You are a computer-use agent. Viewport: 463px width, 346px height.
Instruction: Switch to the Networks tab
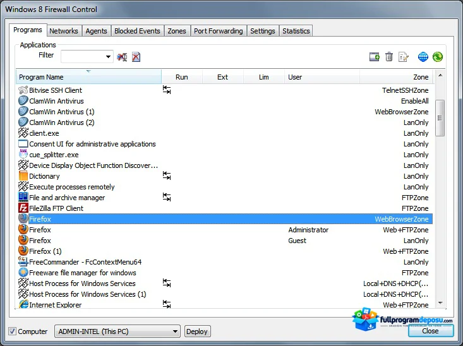[x=64, y=31]
